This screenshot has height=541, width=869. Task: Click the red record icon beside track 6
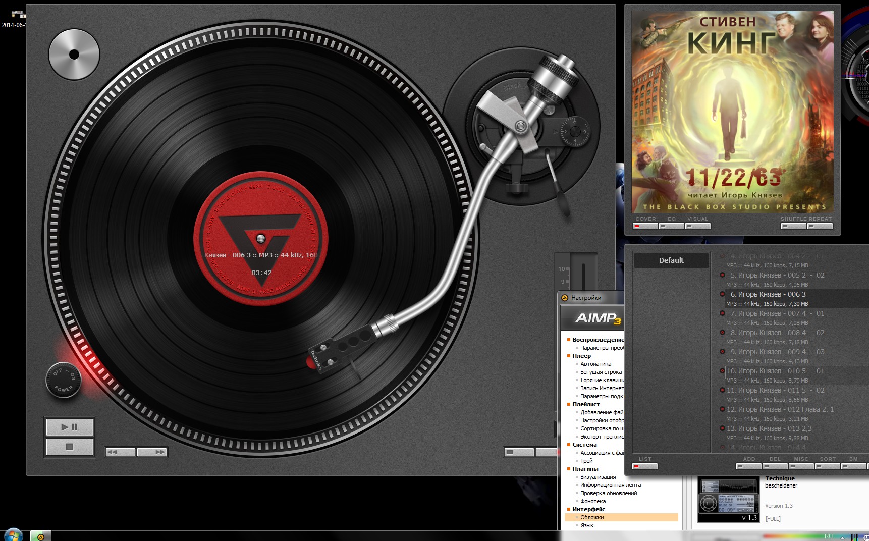(x=722, y=294)
